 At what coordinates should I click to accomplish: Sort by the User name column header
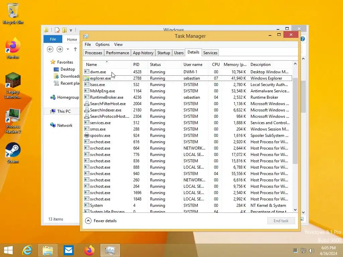195,65
